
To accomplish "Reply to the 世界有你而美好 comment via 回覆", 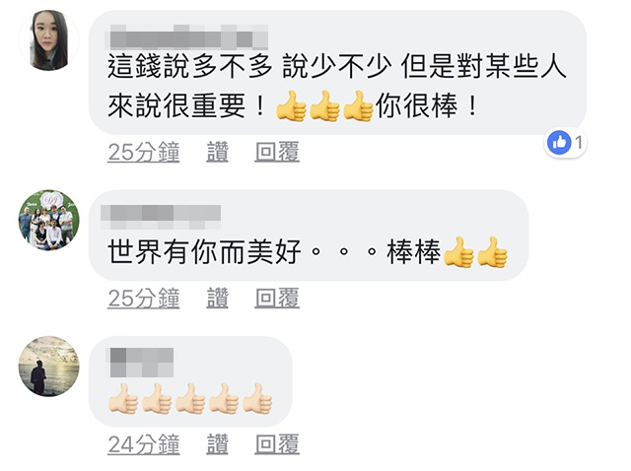I will (x=277, y=298).
